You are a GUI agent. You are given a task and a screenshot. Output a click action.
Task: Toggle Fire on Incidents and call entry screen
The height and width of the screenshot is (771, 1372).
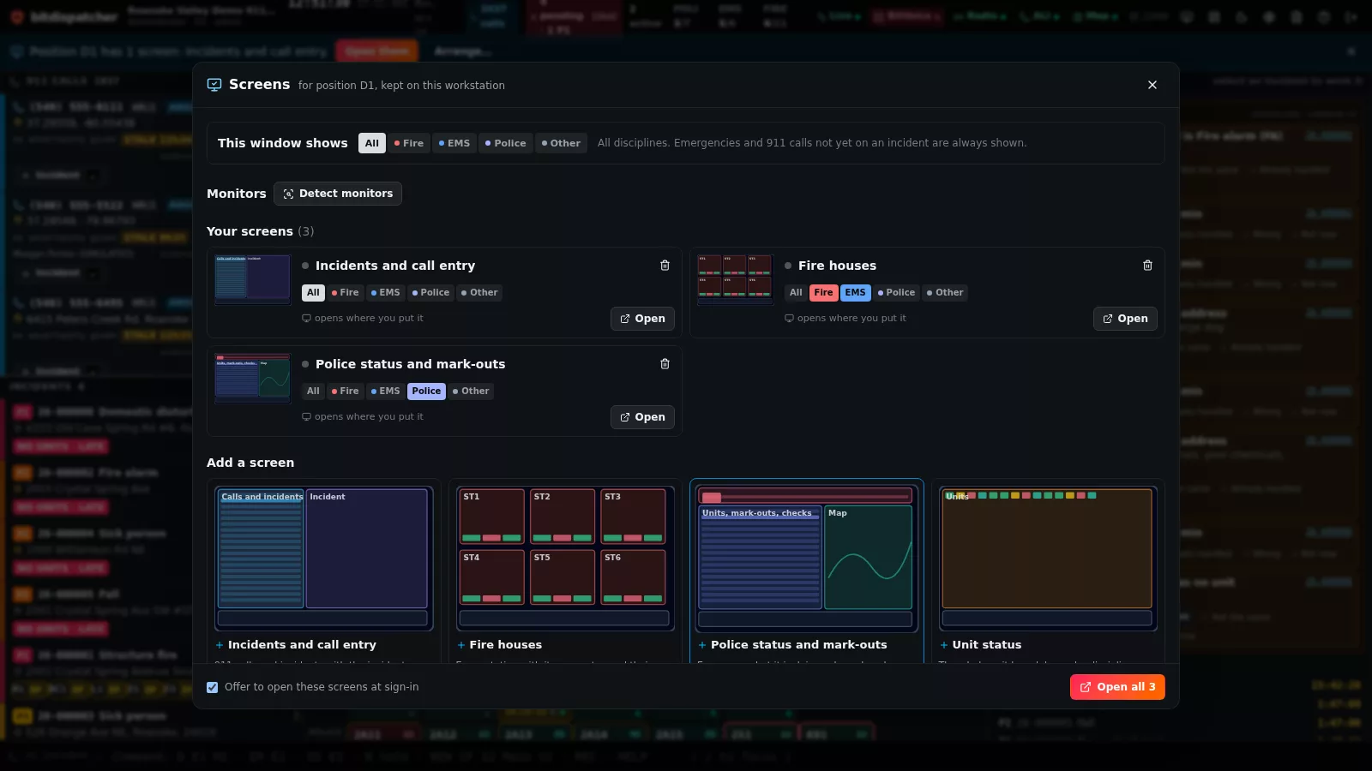click(x=346, y=293)
